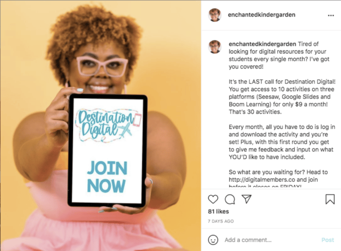341x251 pixels.
Task: Like the post with the heart icon
Action: (213, 199)
